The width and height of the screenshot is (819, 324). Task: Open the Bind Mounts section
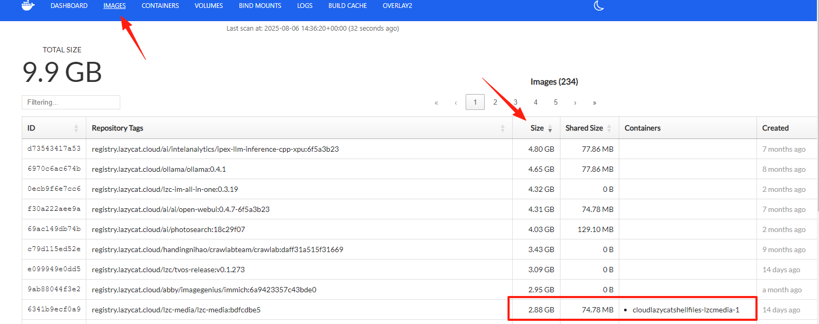[x=260, y=6]
